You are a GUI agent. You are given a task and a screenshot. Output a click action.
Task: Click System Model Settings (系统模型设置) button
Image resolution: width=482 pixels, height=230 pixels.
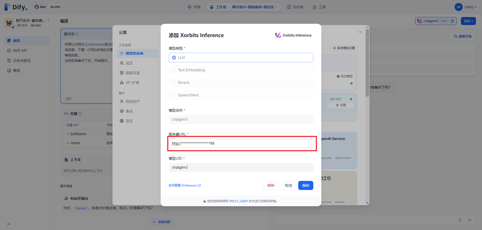click(x=343, y=48)
